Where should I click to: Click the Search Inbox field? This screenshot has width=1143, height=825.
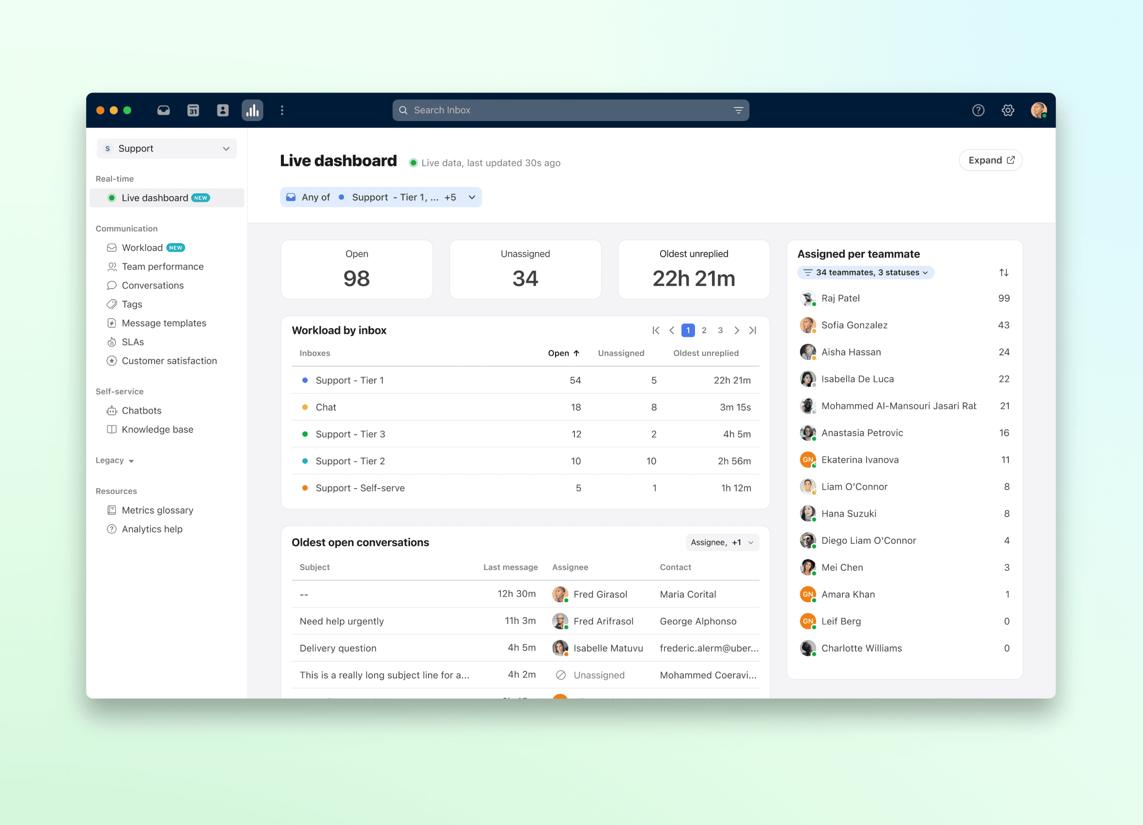pyautogui.click(x=564, y=110)
